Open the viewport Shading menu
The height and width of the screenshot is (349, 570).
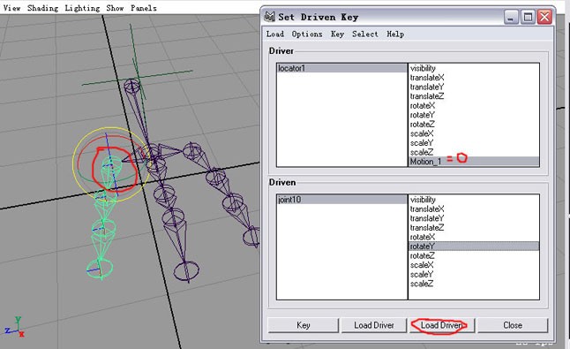point(42,8)
